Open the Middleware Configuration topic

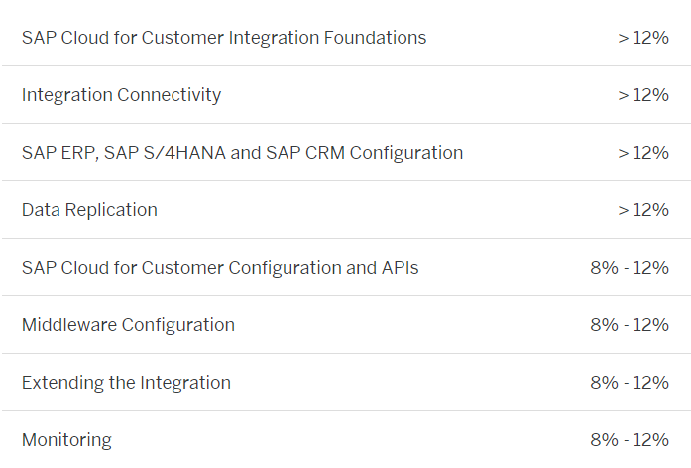[128, 325]
